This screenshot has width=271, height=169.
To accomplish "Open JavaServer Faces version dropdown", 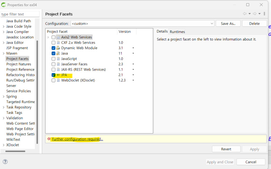I will point(133,64).
